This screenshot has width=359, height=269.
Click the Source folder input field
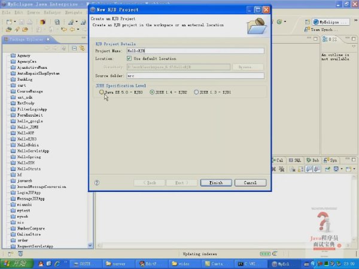point(195,75)
